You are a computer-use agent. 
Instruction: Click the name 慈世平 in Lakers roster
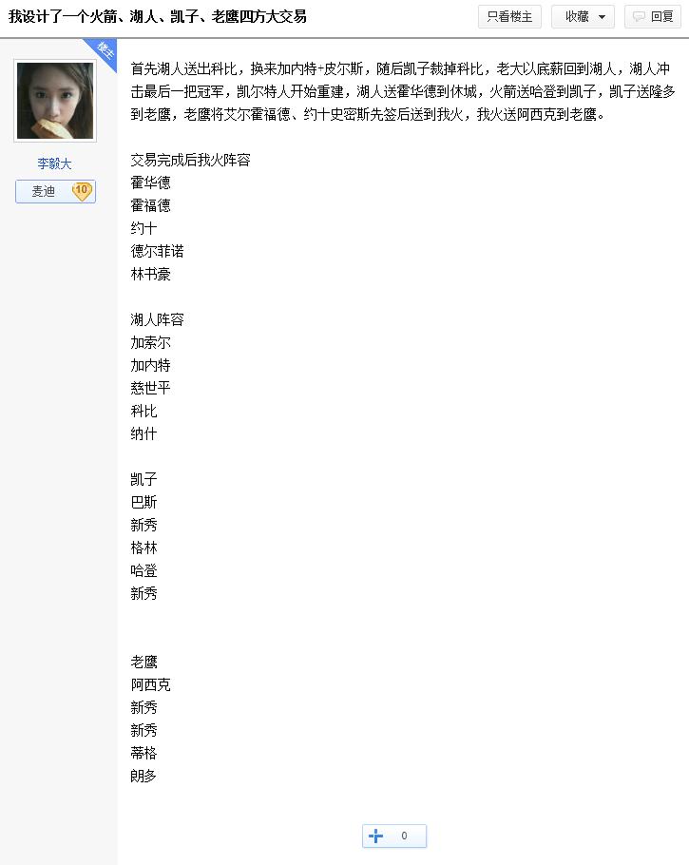pos(150,388)
